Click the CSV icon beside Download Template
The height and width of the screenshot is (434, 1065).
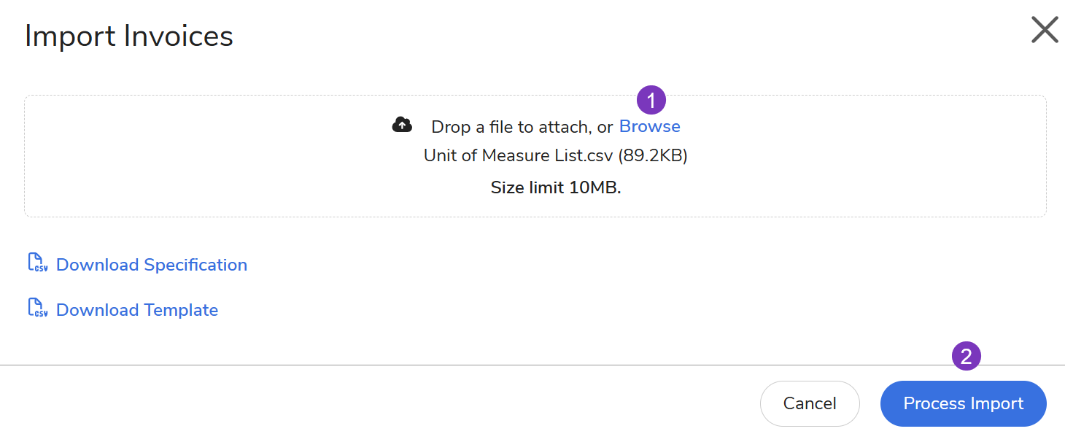coord(37,309)
